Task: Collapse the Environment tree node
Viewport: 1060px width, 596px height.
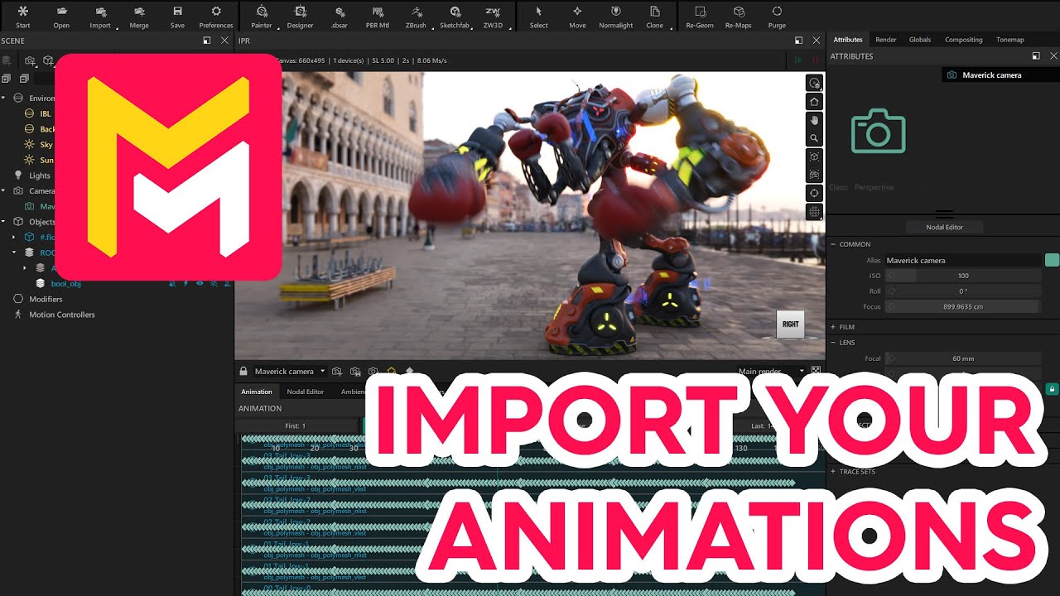Action: (x=3, y=98)
